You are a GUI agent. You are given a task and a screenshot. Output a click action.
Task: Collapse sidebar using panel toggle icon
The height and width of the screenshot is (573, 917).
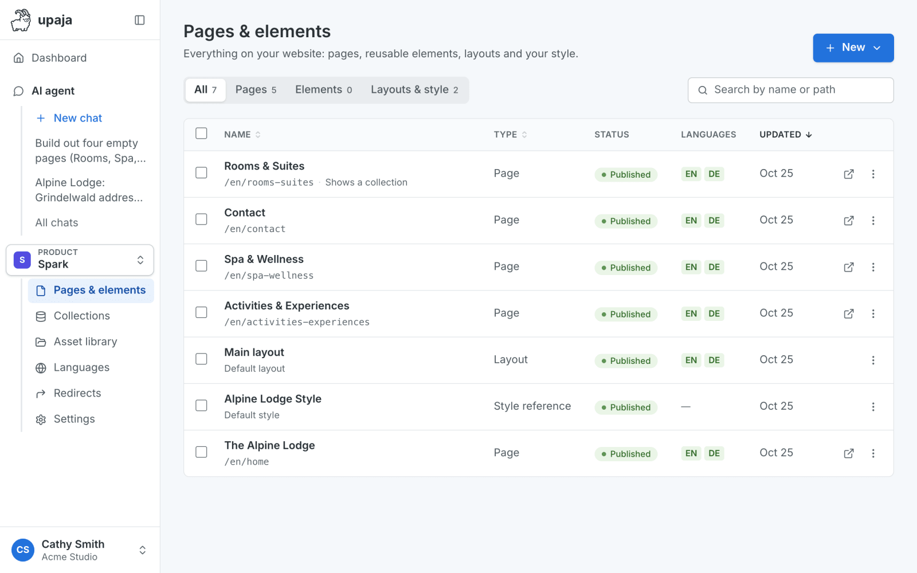coord(140,20)
